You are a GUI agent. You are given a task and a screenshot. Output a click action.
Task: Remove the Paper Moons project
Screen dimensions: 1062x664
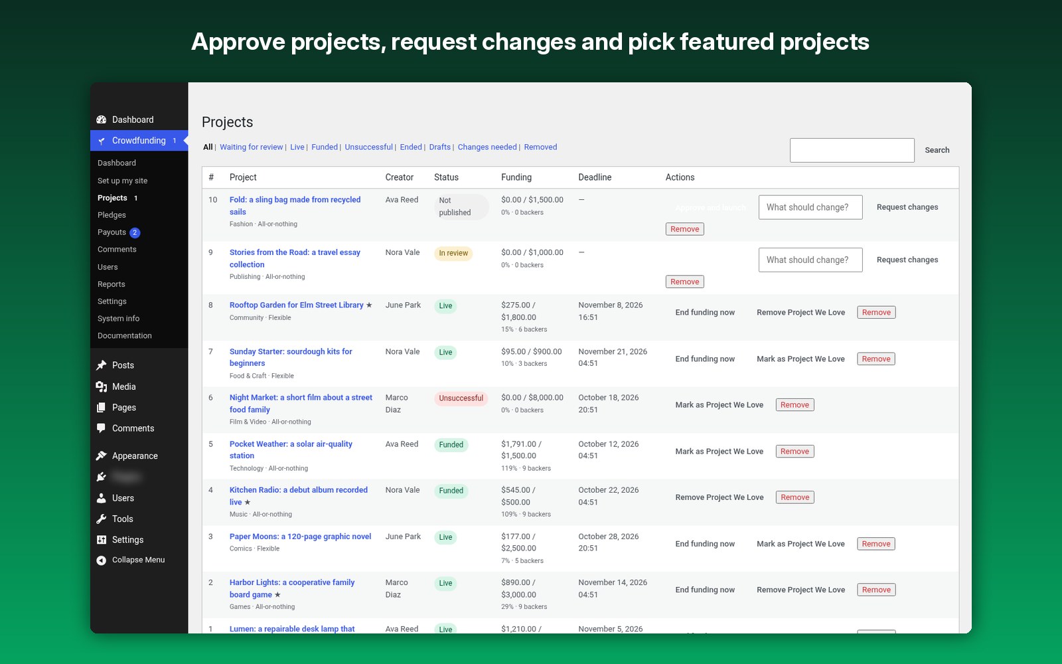[876, 544]
